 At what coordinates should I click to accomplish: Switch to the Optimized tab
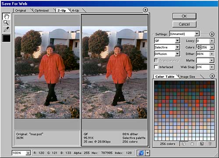pyautogui.click(x=42, y=10)
